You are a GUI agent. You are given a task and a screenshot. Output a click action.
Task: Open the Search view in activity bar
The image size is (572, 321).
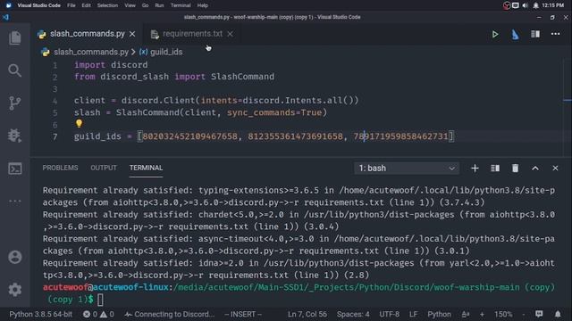tap(15, 70)
